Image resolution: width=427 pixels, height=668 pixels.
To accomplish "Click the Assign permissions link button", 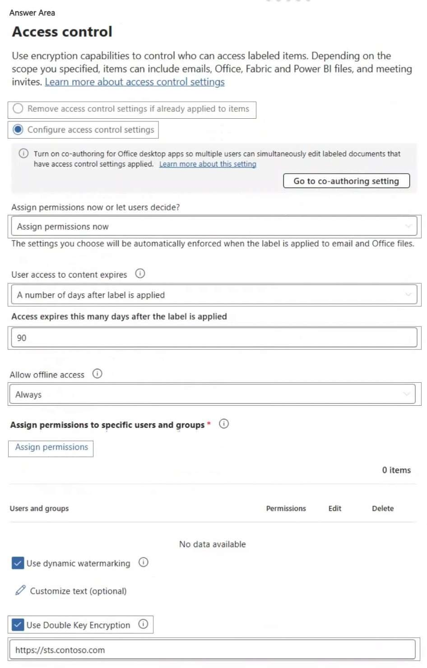I will [x=51, y=447].
